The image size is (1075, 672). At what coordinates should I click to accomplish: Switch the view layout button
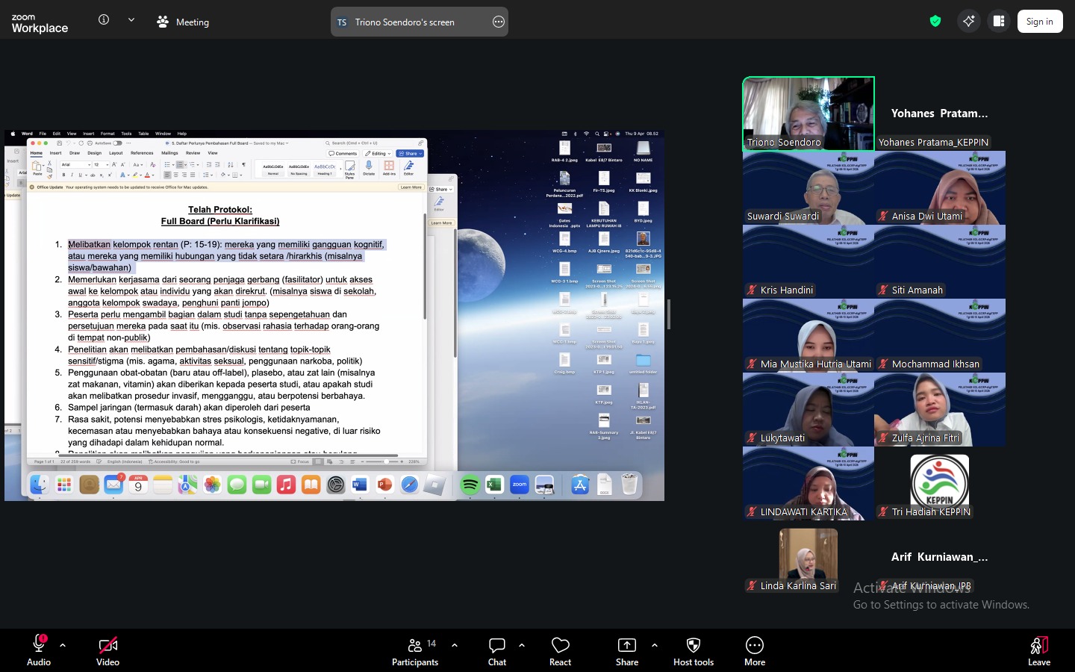(999, 21)
